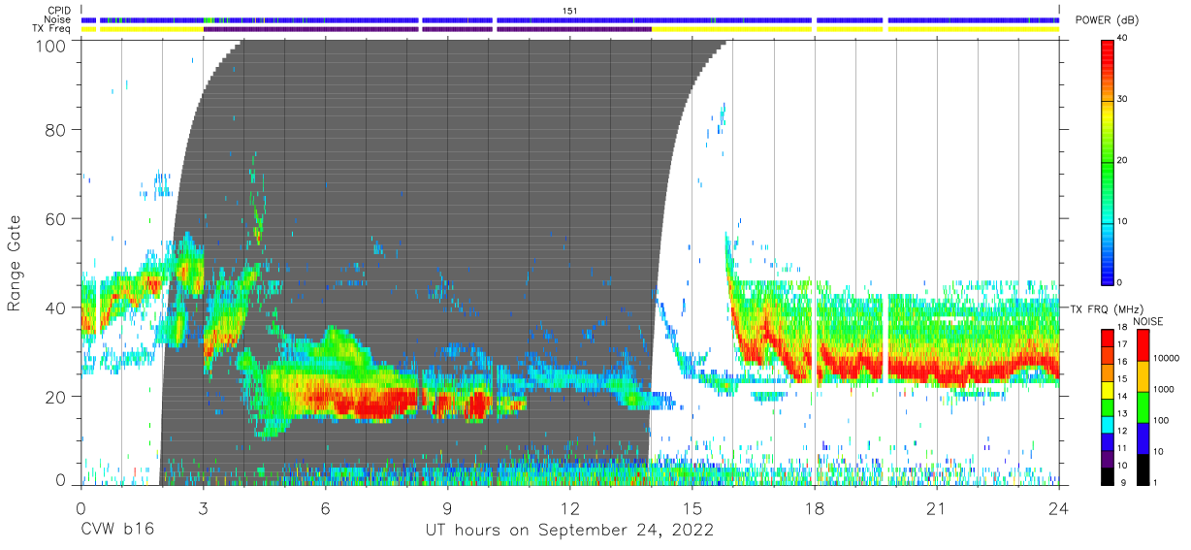Image resolution: width=1191 pixels, height=550 pixels.
Task: Click the 80 tick on Range Gate axis
Action: pos(56,129)
